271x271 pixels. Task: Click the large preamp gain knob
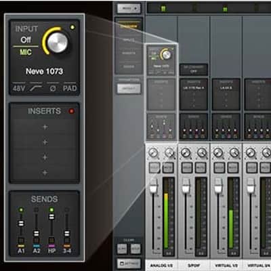[58, 42]
